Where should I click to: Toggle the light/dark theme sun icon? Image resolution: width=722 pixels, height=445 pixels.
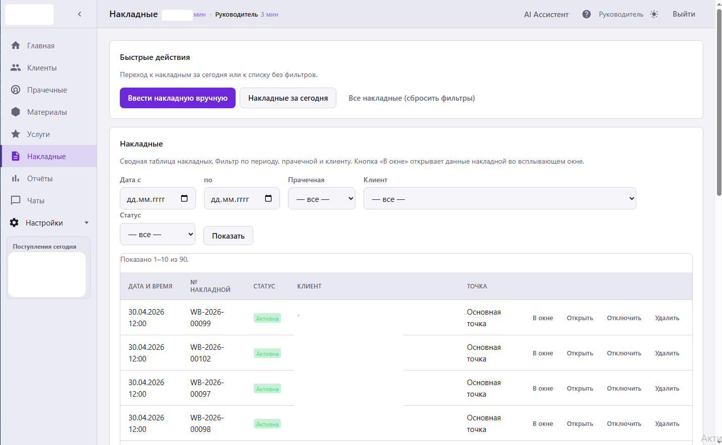point(654,14)
